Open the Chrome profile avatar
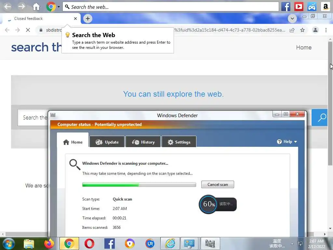333x250 pixels. tap(315, 30)
